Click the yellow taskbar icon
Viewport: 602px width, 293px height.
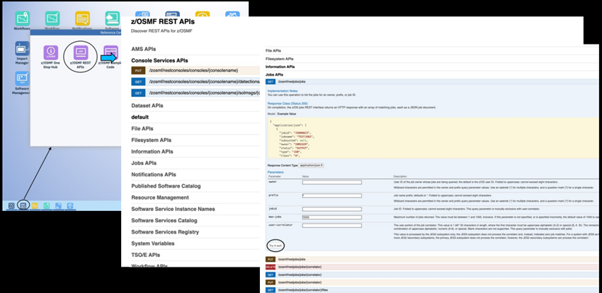(x=35, y=206)
